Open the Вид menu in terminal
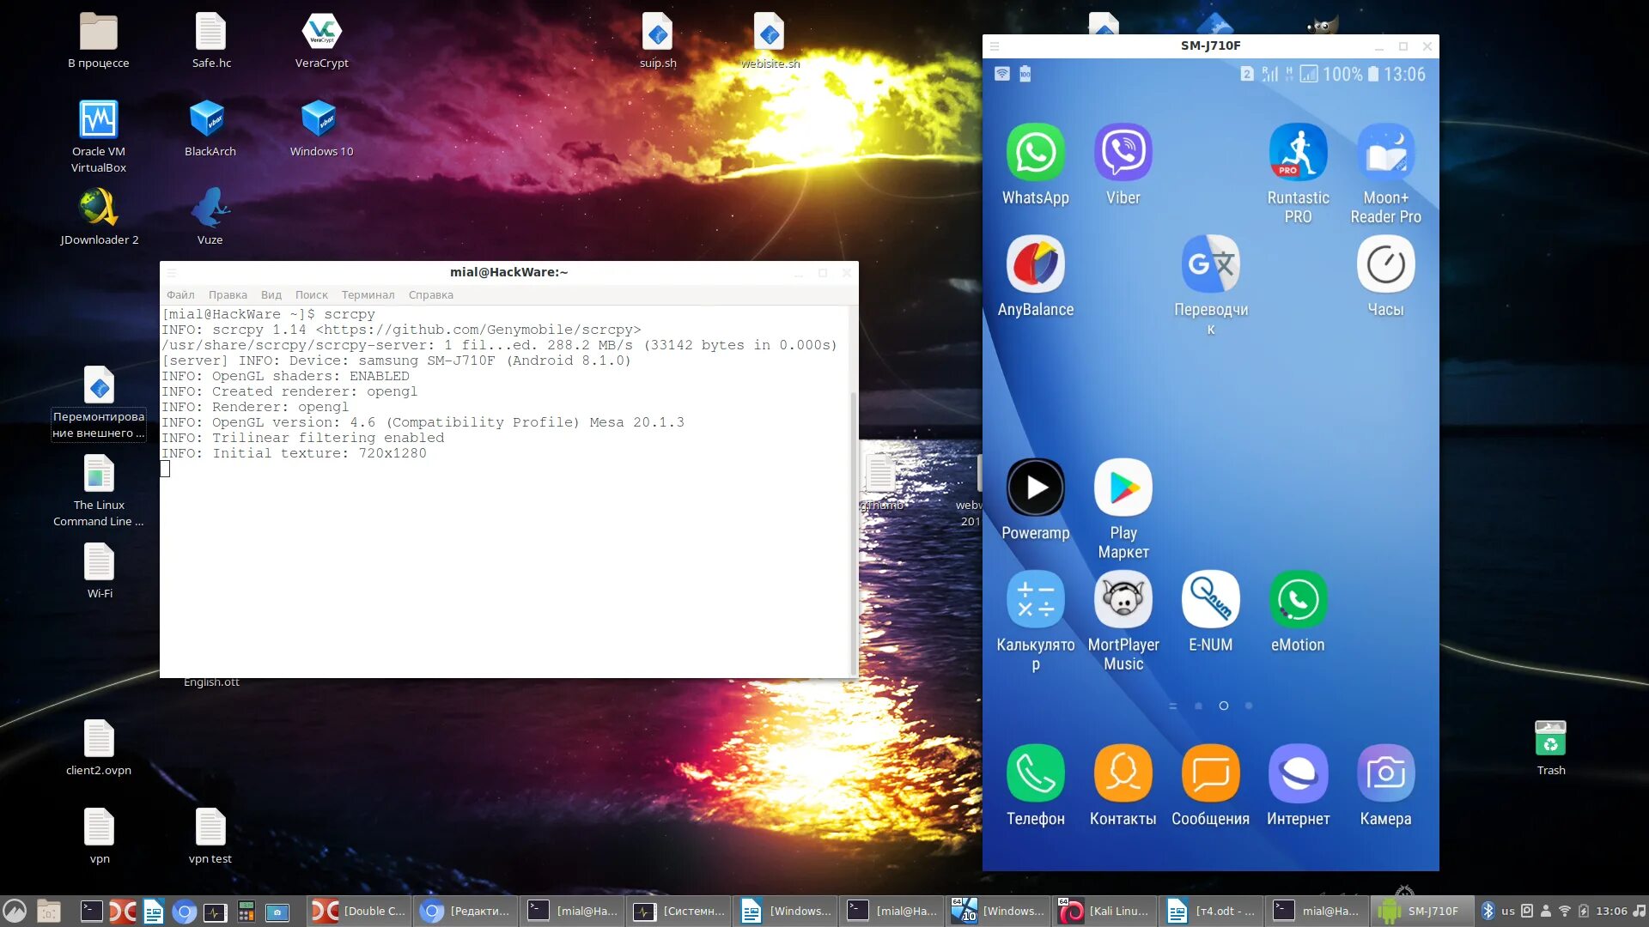This screenshot has height=927, width=1649. click(x=271, y=294)
